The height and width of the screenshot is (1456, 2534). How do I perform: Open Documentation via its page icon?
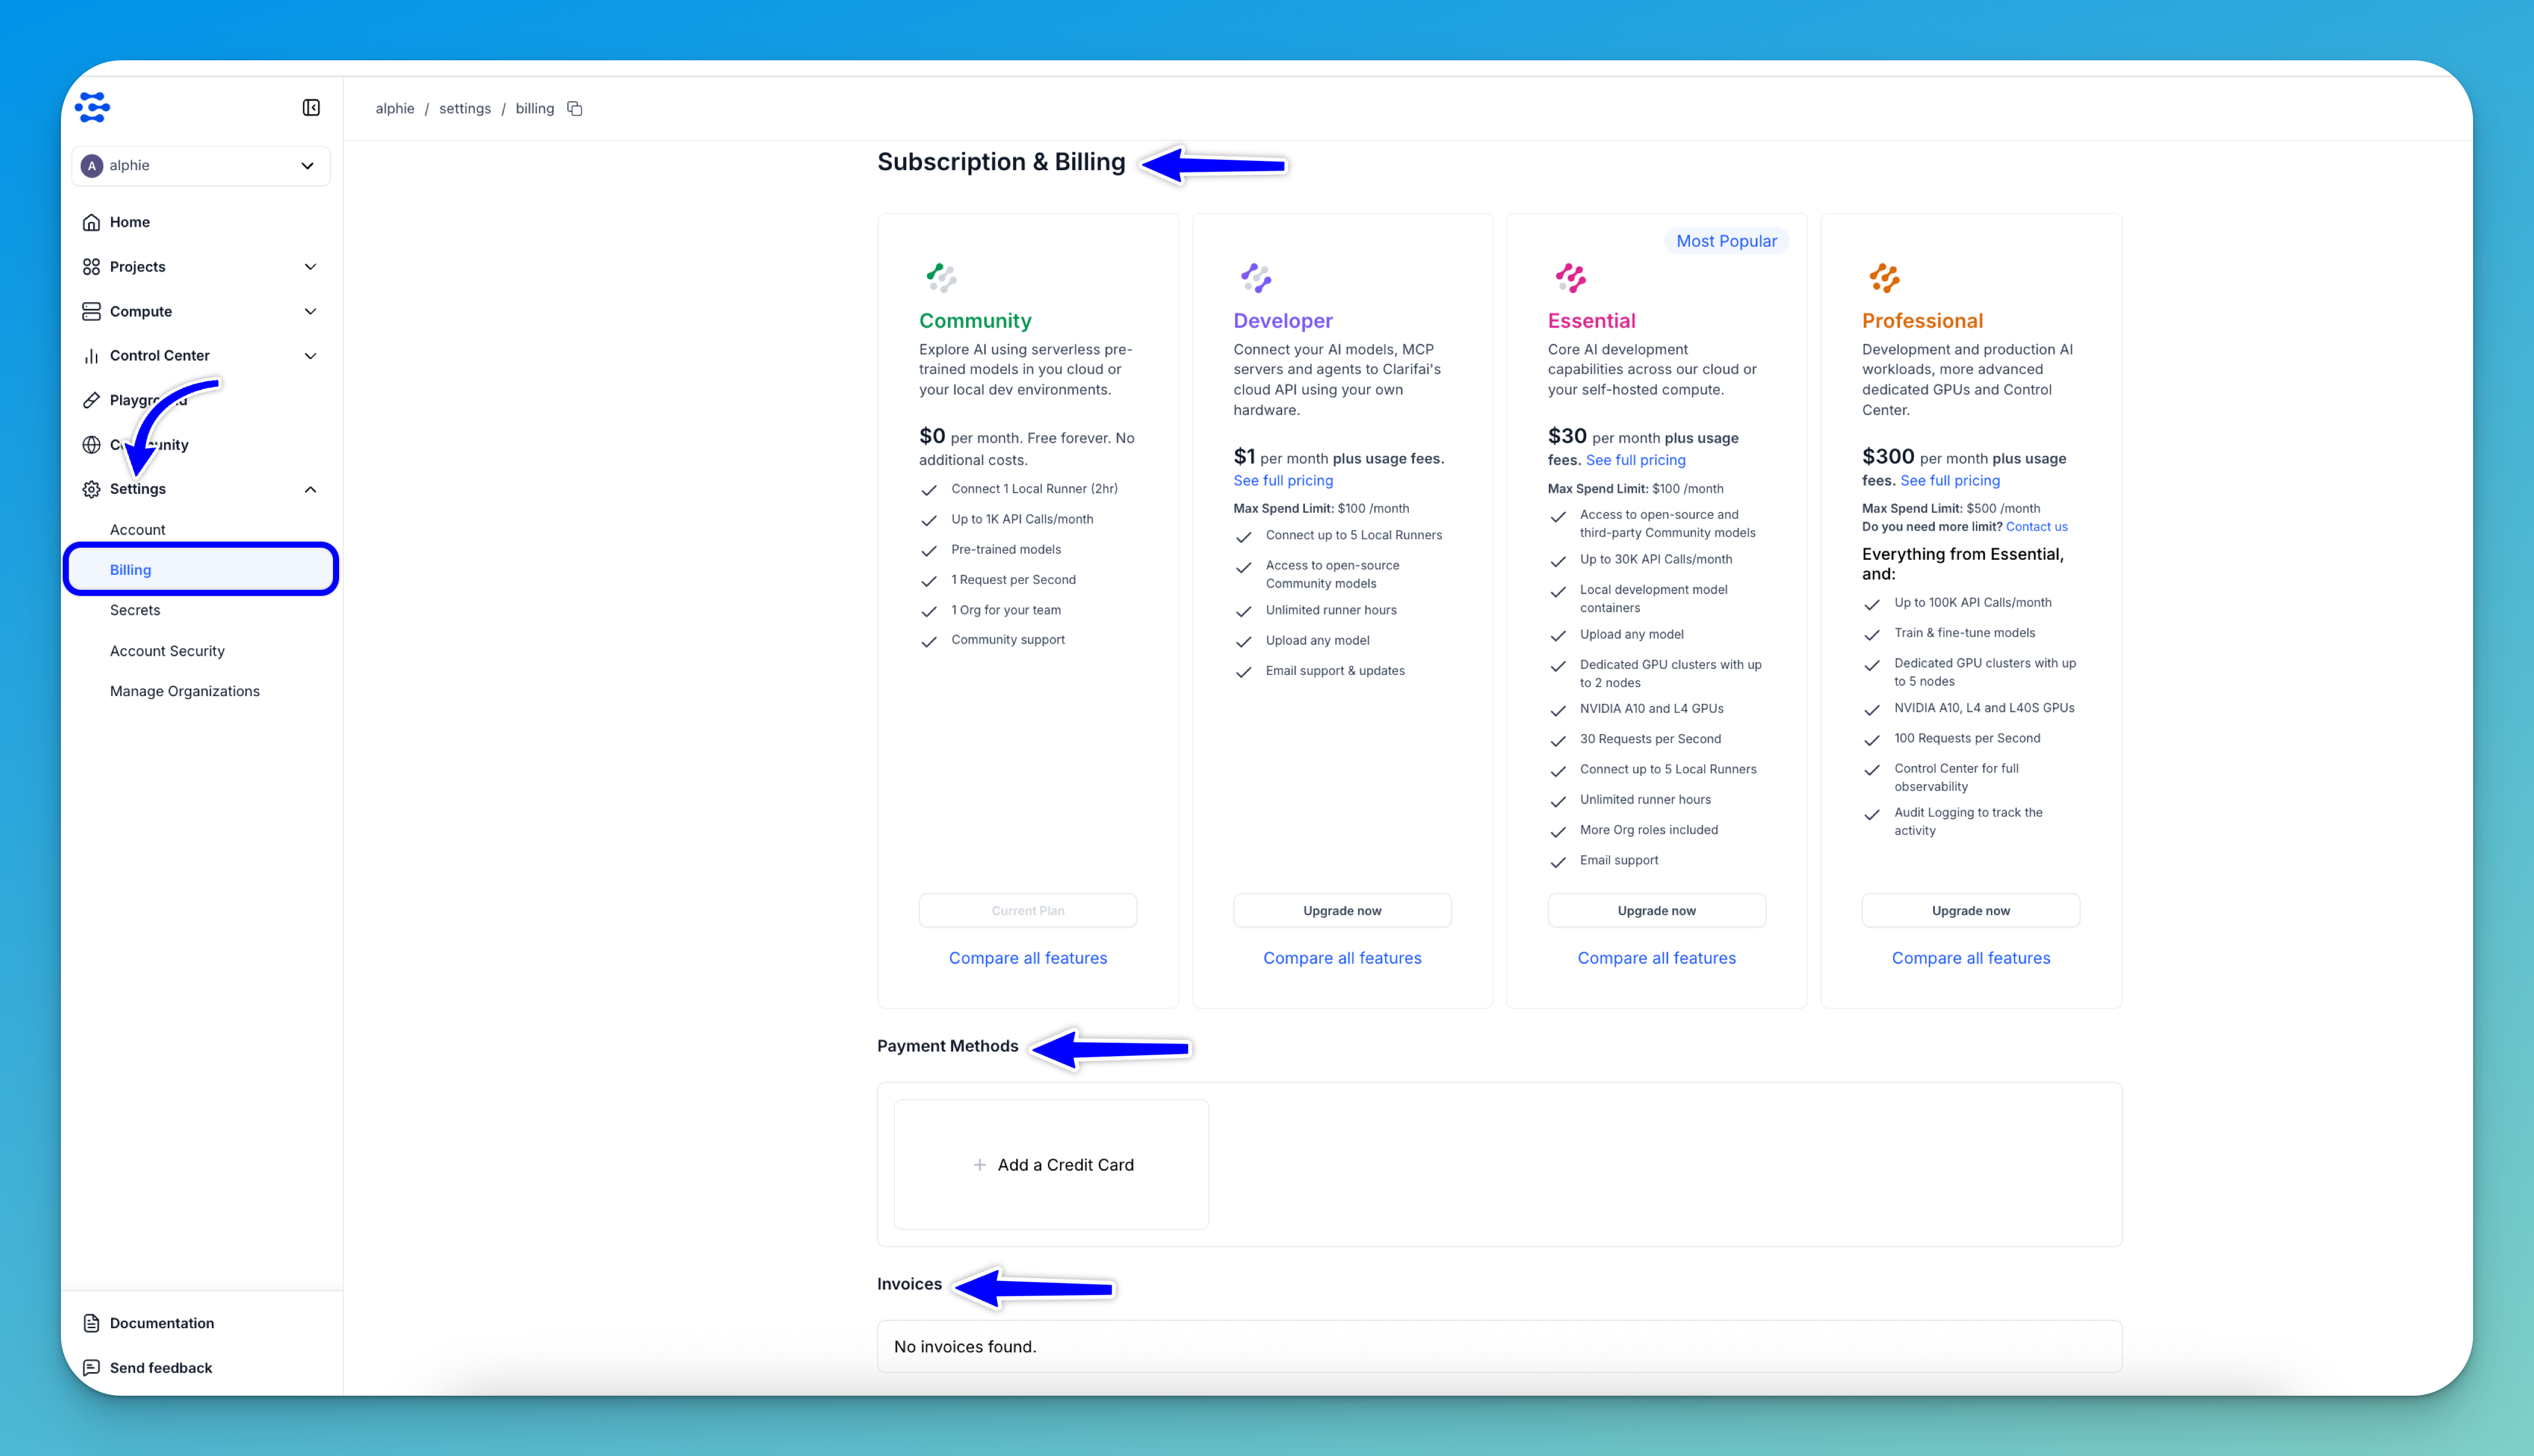pos(91,1323)
